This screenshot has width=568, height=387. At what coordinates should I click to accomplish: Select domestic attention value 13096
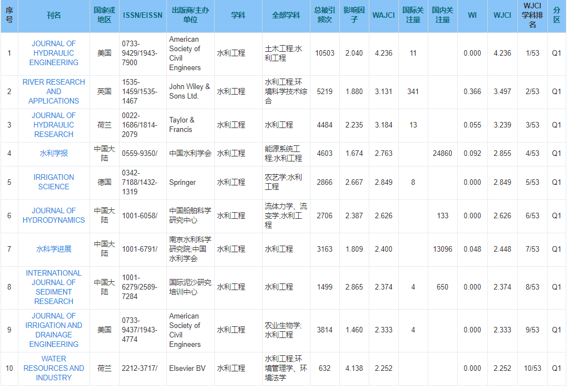pyautogui.click(x=443, y=249)
